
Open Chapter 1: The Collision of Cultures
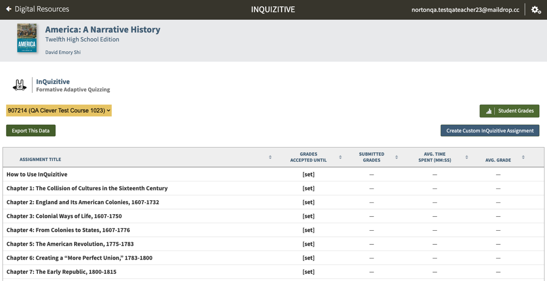click(87, 188)
